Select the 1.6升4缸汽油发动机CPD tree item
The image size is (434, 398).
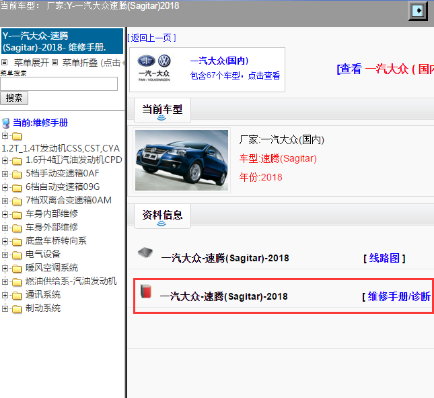point(73,160)
